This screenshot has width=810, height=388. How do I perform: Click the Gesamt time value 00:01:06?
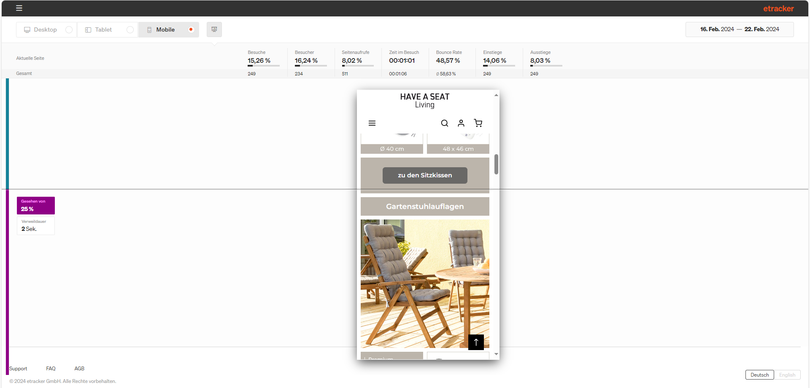(x=398, y=74)
